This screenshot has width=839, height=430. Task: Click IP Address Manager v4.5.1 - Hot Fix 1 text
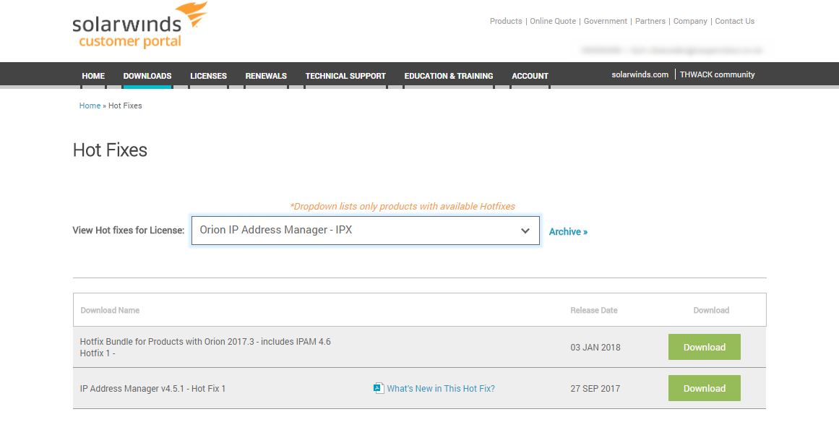(x=152, y=389)
